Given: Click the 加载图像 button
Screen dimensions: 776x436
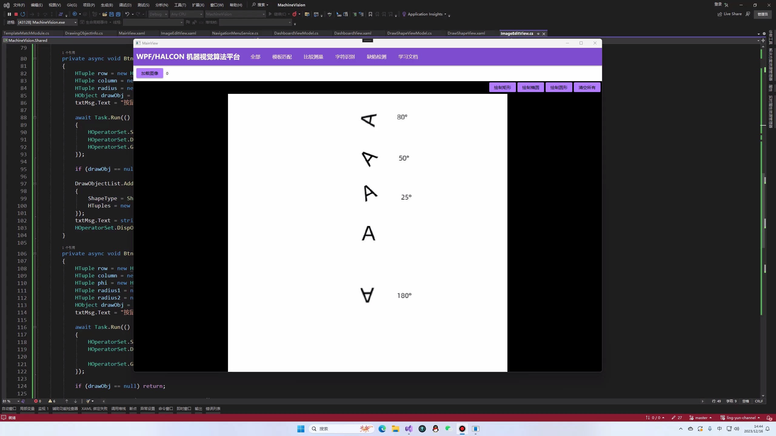Looking at the screenshot, I should (x=149, y=73).
